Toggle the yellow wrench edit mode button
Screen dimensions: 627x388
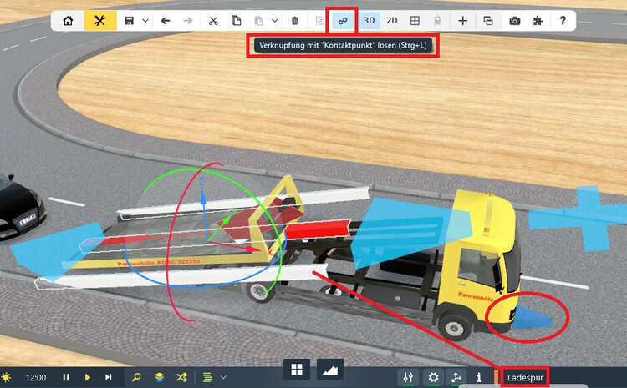[100, 21]
